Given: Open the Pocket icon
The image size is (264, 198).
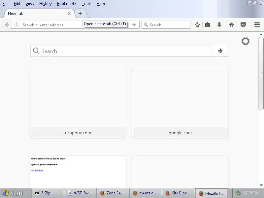Looking at the screenshot, I should (243, 25).
